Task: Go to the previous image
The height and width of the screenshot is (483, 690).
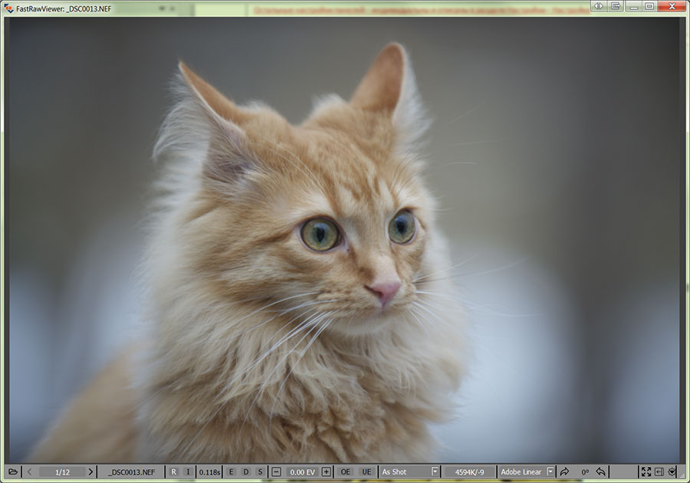Action: (29, 472)
